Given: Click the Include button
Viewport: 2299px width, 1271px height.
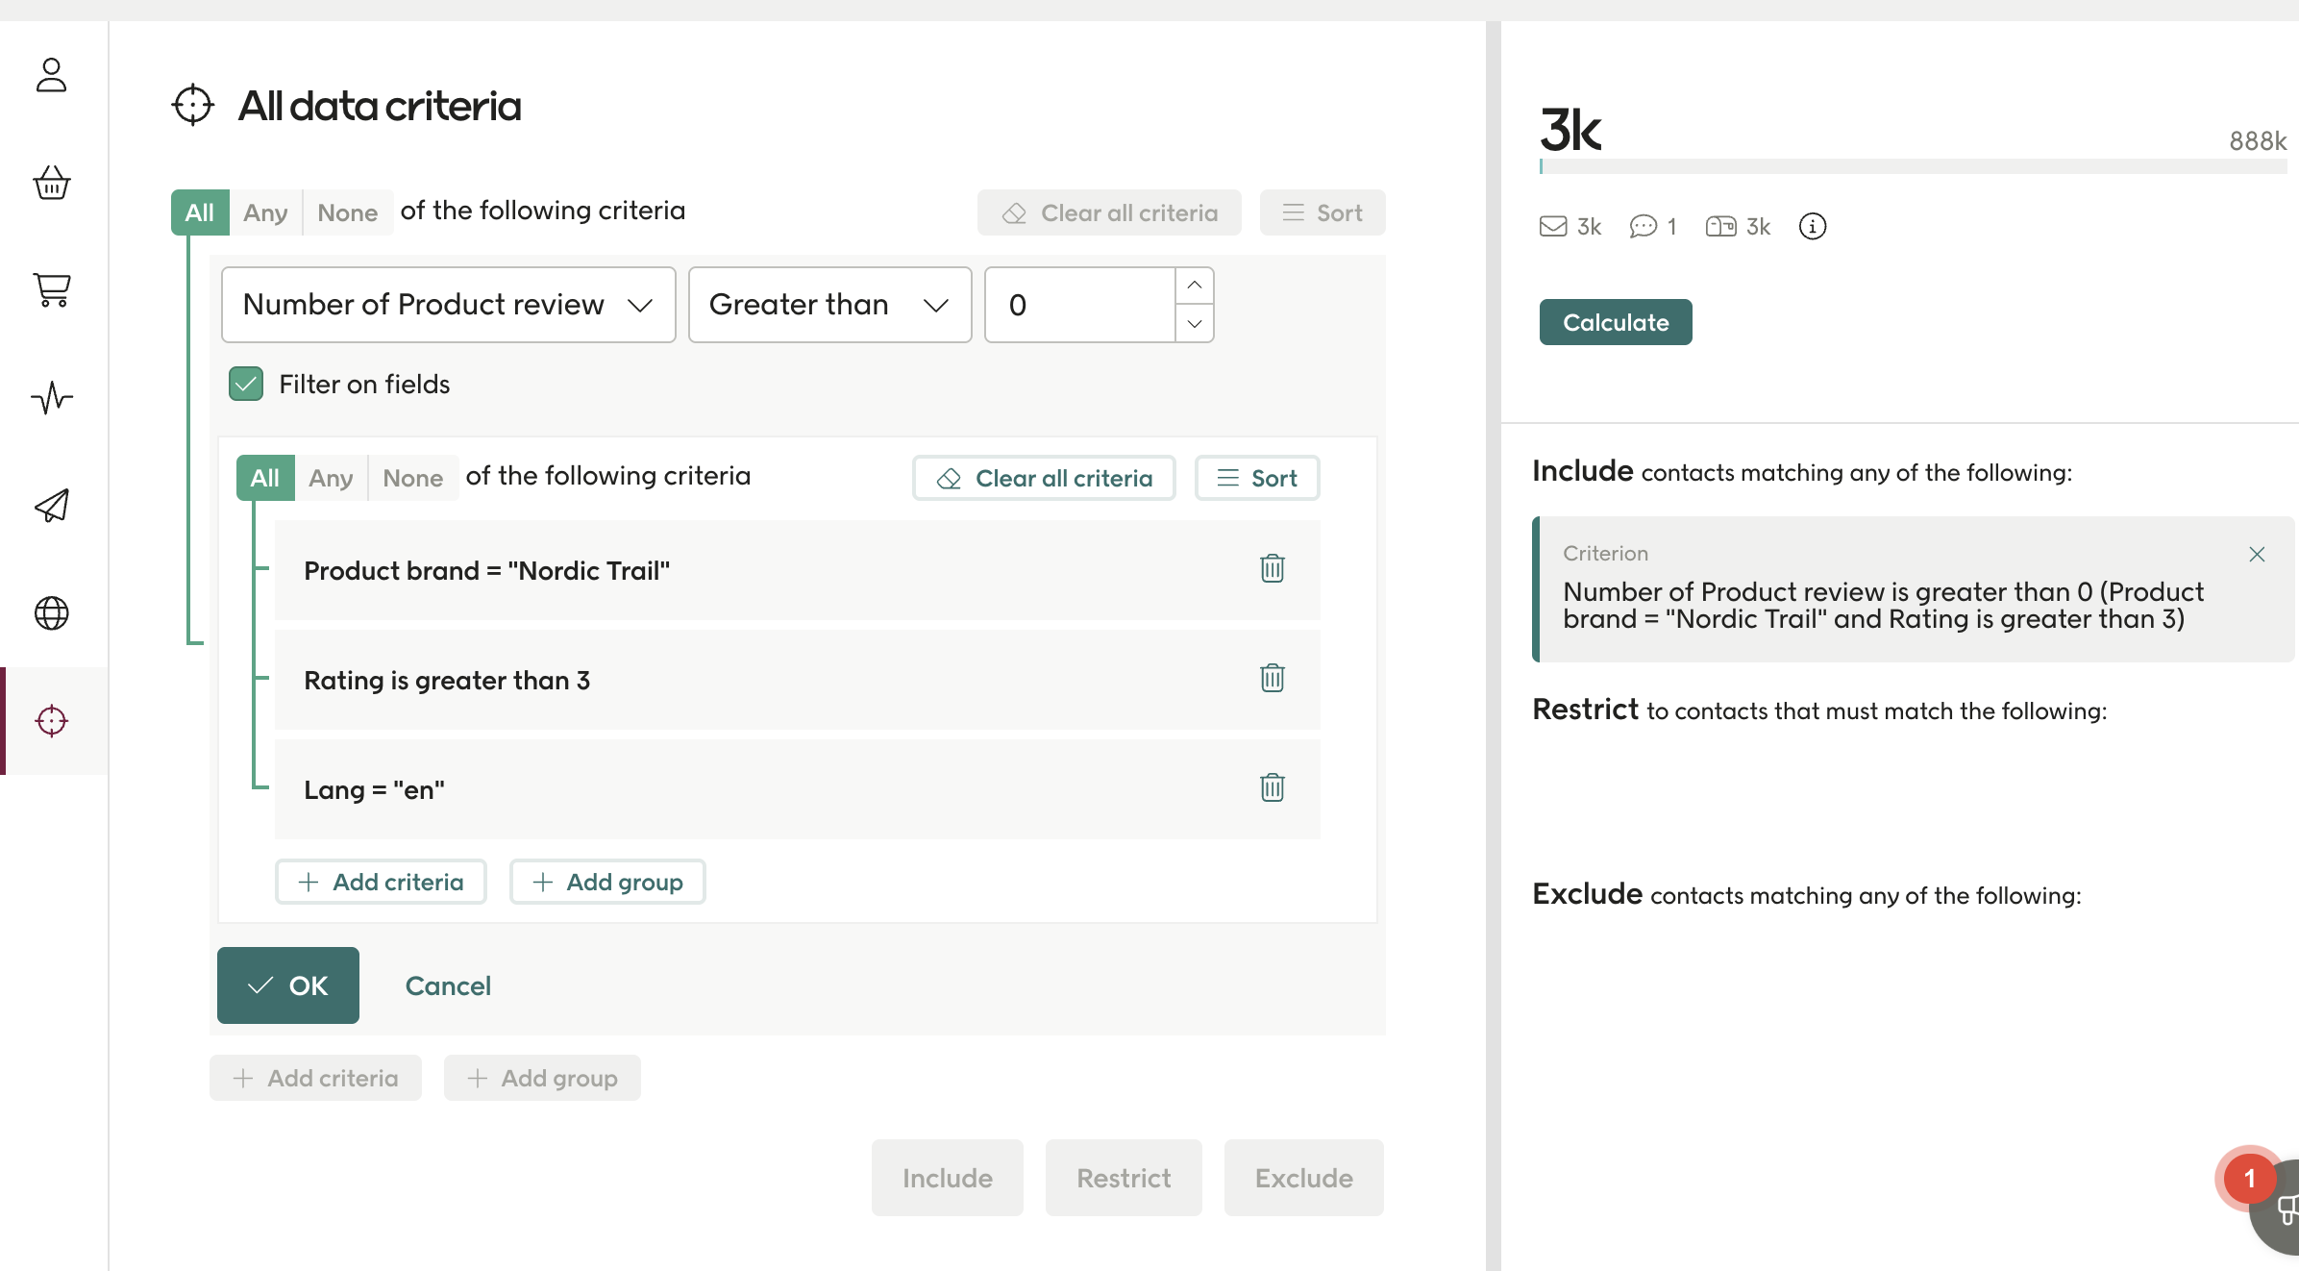Looking at the screenshot, I should [948, 1178].
